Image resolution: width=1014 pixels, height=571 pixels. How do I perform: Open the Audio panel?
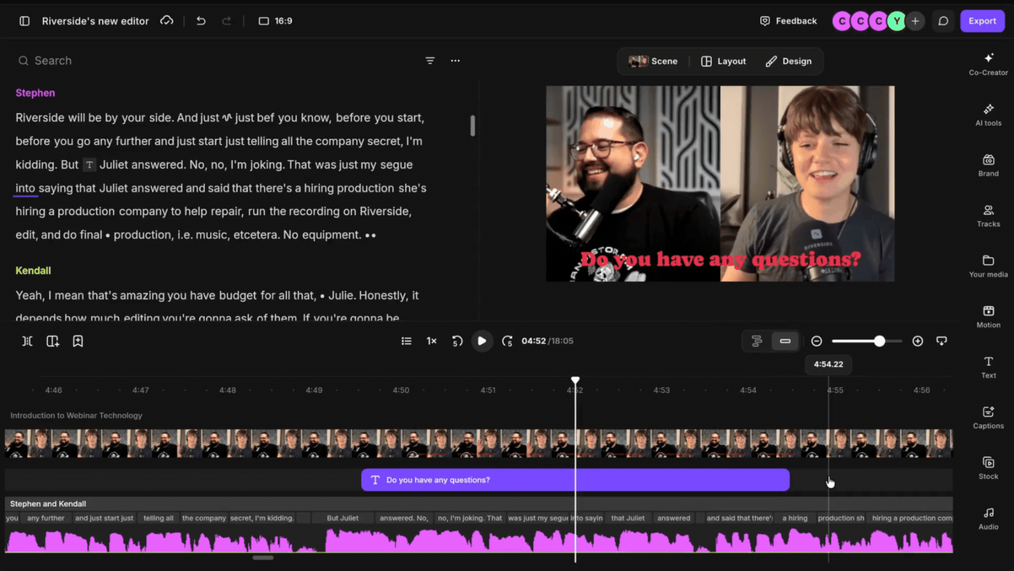pos(988,518)
